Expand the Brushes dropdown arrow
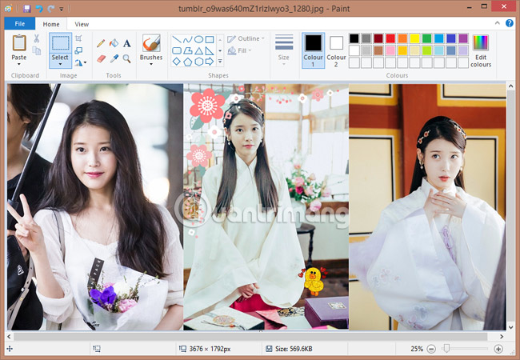Screen dimensions: 520x360 (x=151, y=64)
